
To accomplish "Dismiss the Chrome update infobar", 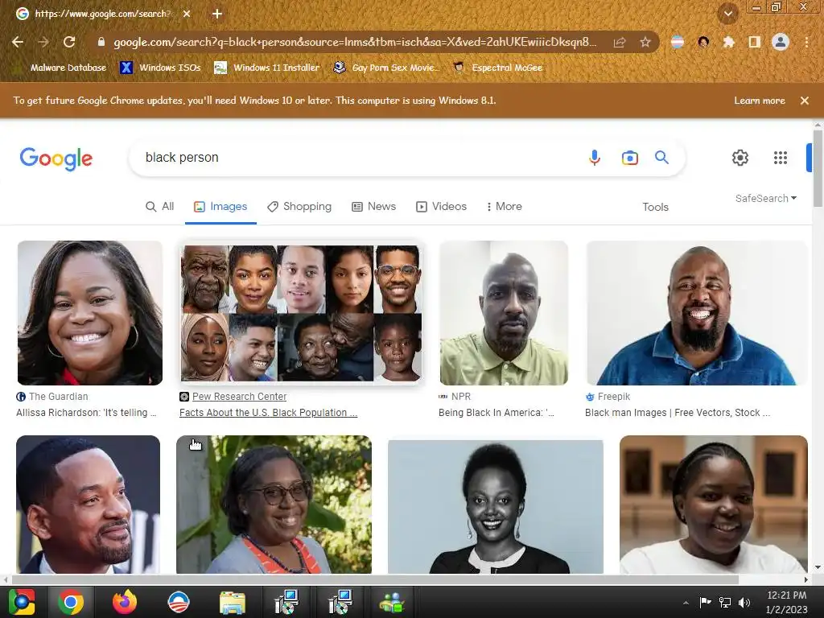I will (805, 101).
